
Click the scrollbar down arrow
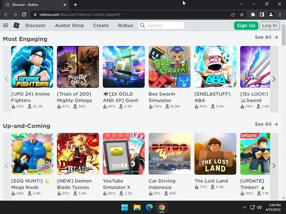(x=283, y=198)
